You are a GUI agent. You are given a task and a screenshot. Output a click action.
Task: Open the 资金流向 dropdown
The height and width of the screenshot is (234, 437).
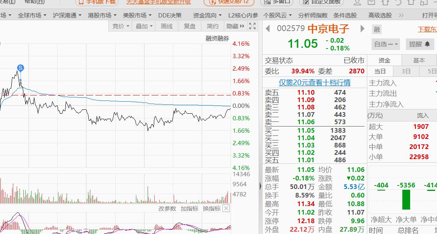tap(207, 15)
